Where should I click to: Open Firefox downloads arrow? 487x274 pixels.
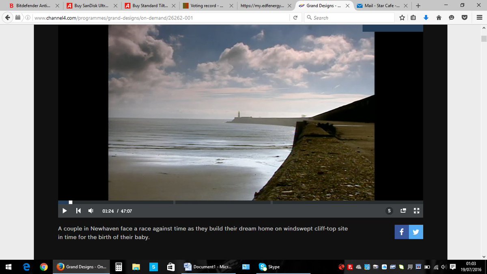tap(426, 18)
